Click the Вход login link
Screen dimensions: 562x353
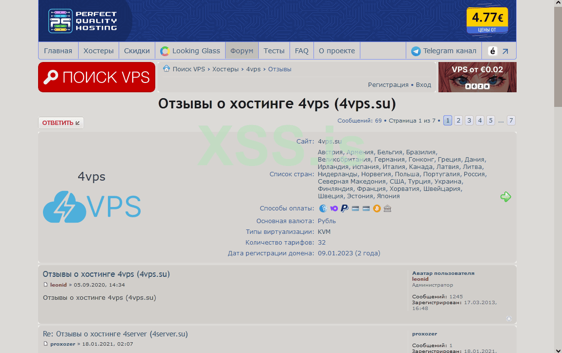coord(423,84)
